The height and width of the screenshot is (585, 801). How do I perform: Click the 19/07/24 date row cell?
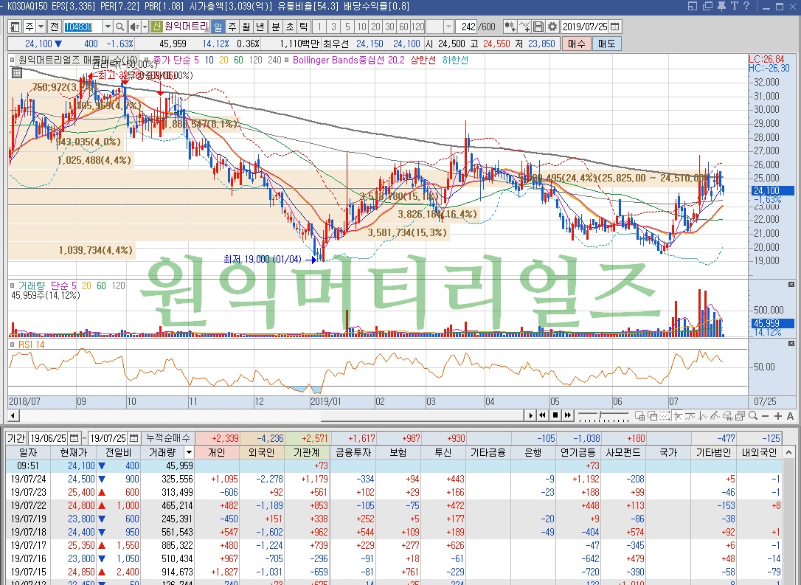tap(29, 479)
